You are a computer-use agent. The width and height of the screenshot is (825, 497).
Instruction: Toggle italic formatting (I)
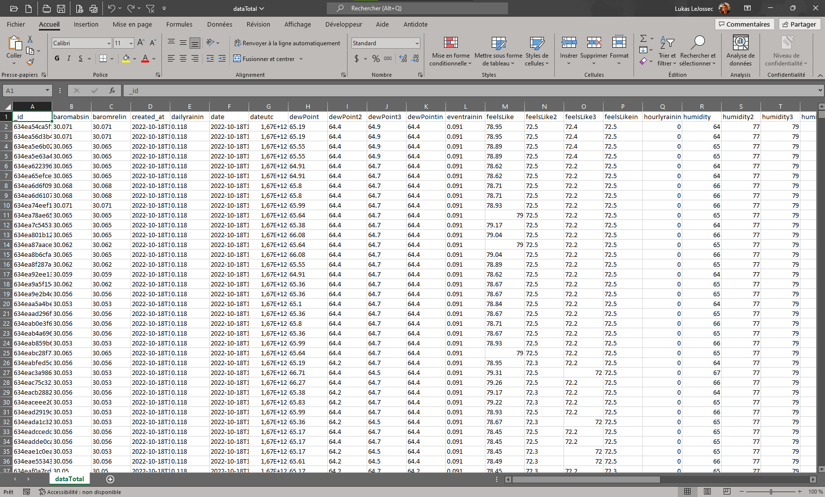pyautogui.click(x=69, y=59)
